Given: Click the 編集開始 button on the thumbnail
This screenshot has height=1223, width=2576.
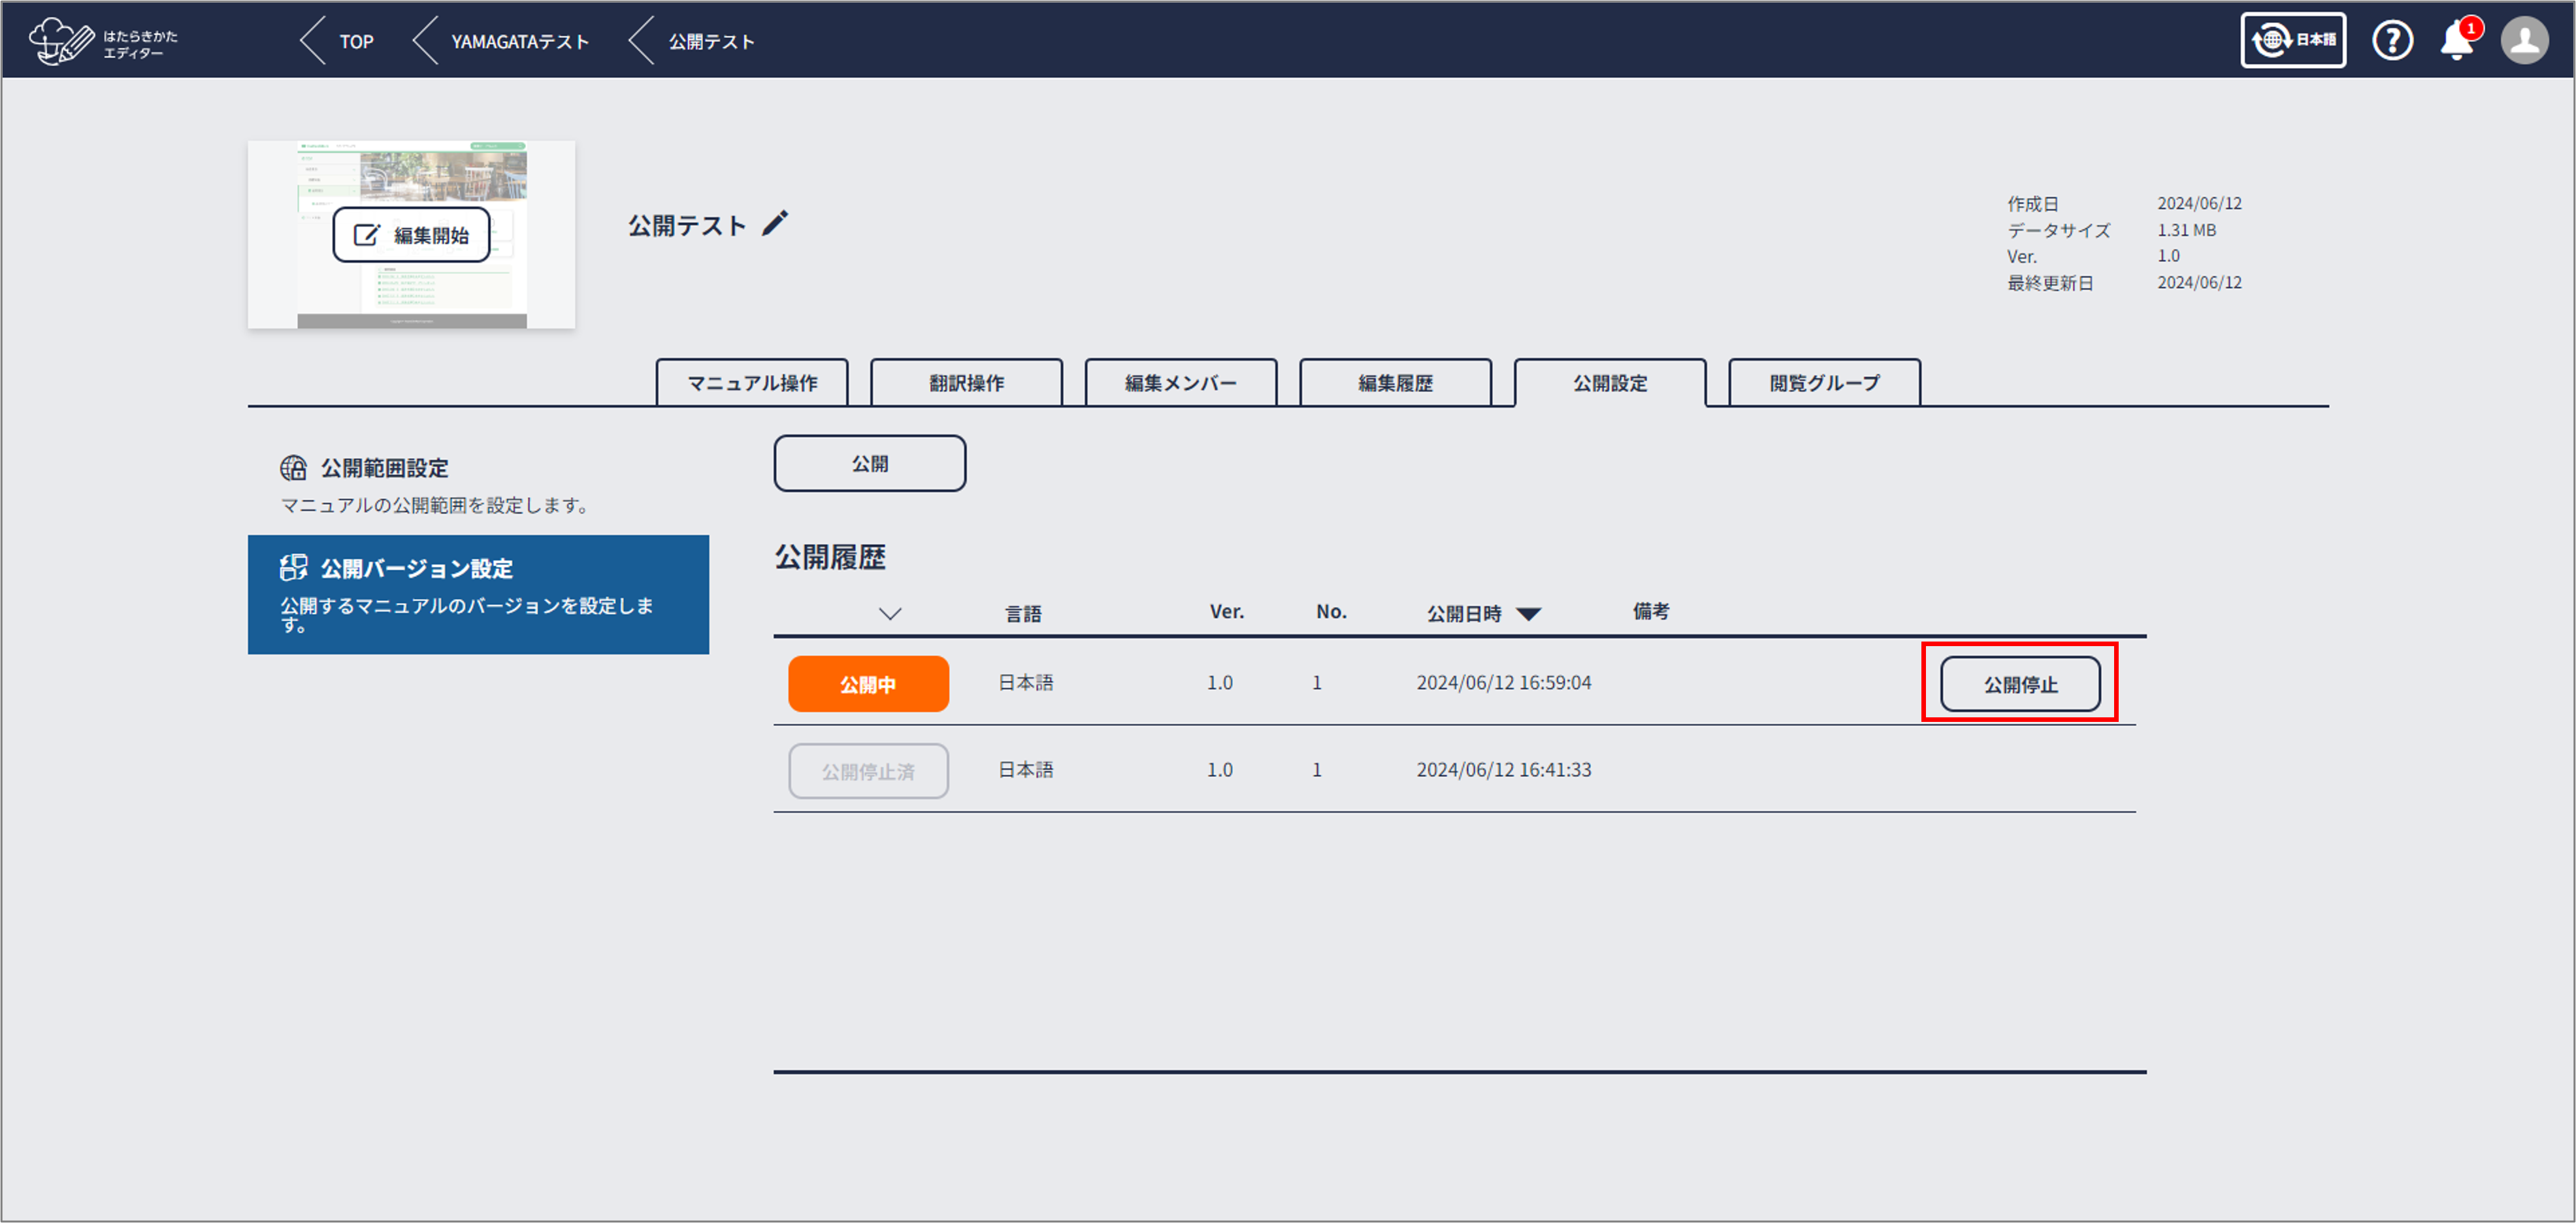Looking at the screenshot, I should (x=411, y=235).
